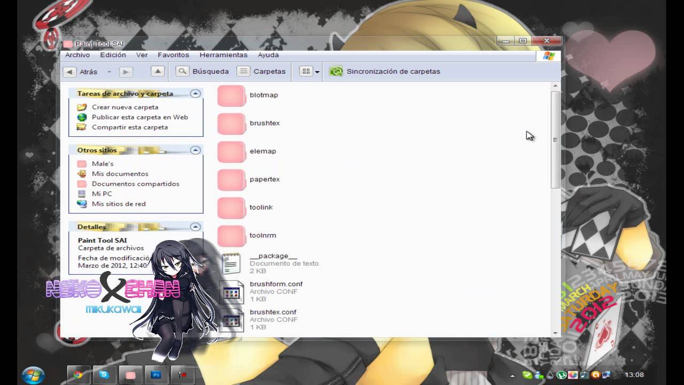Open the Edición menu
The image size is (684, 385).
click(x=113, y=55)
